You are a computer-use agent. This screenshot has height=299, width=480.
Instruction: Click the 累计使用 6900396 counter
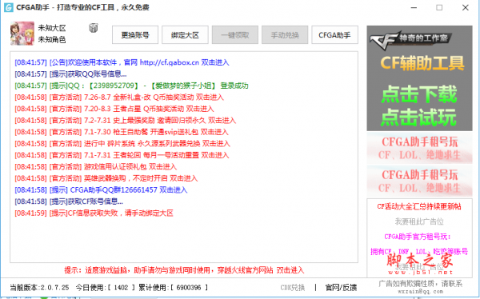pos(174,287)
